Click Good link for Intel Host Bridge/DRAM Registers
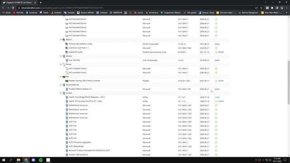The image size is (290, 163). pos(217,97)
